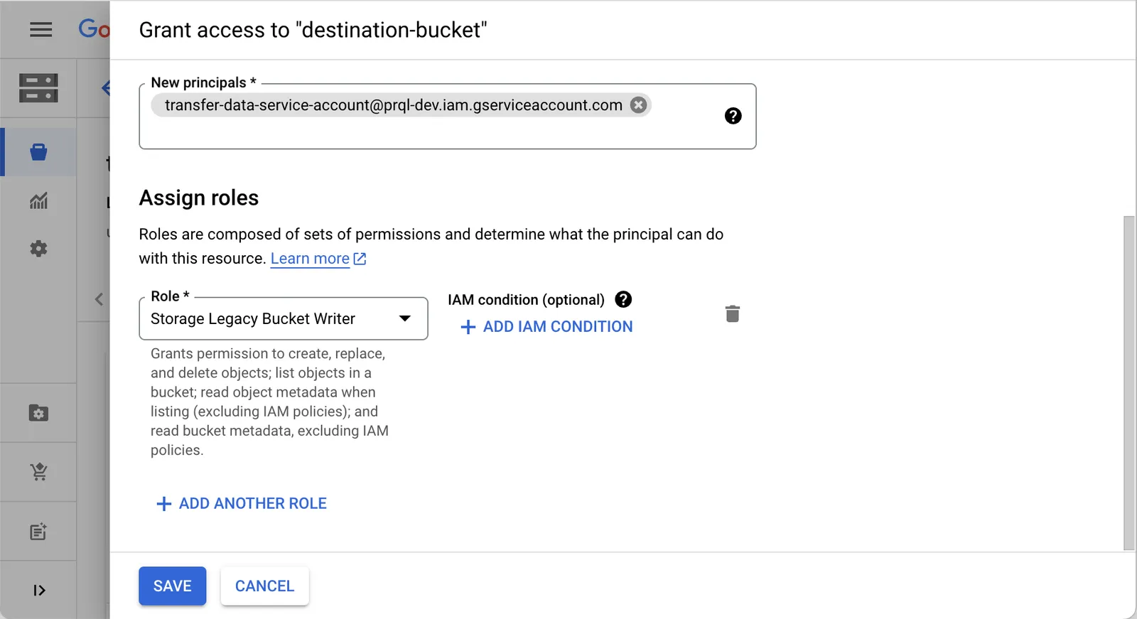1137x619 pixels.
Task: Open the Marketplace cart sidebar icon
Action: pyautogui.click(x=38, y=472)
